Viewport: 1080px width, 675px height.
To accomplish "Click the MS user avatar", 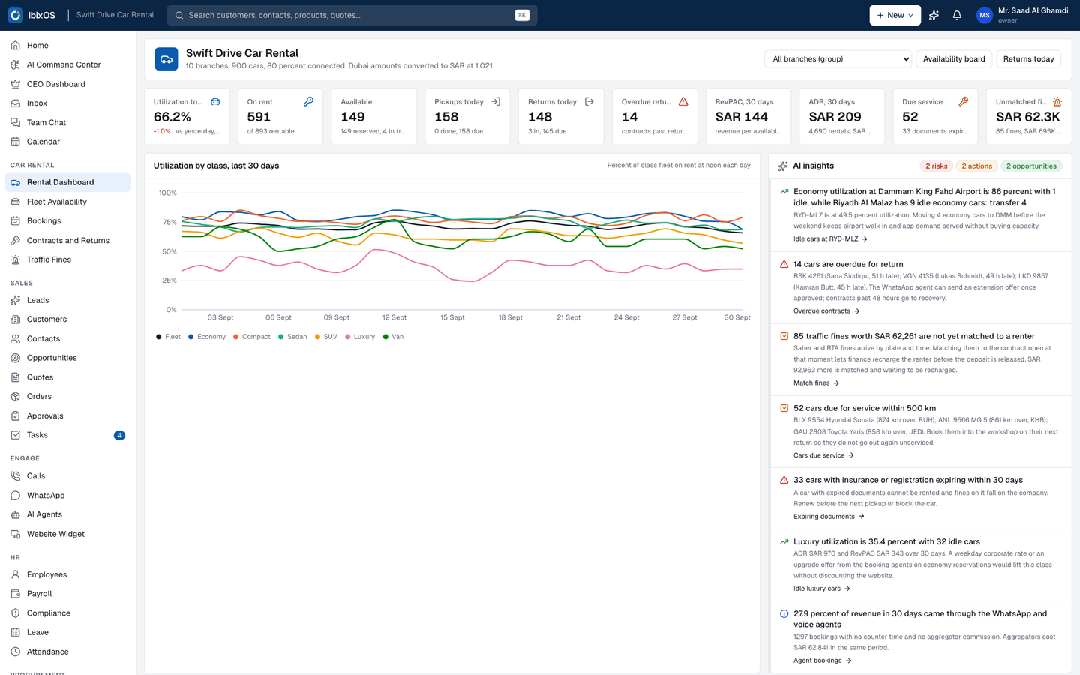I will (x=985, y=15).
